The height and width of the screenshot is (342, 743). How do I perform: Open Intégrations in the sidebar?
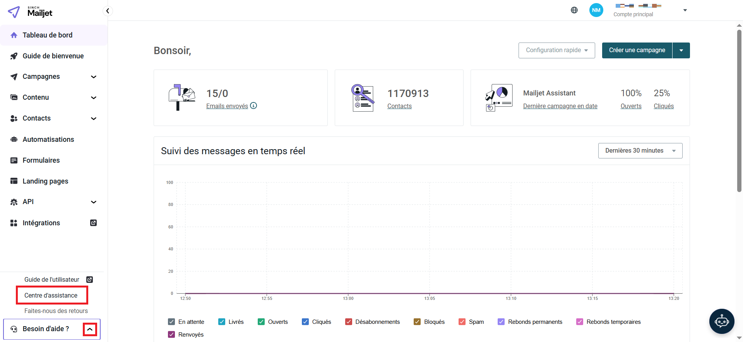[54, 223]
